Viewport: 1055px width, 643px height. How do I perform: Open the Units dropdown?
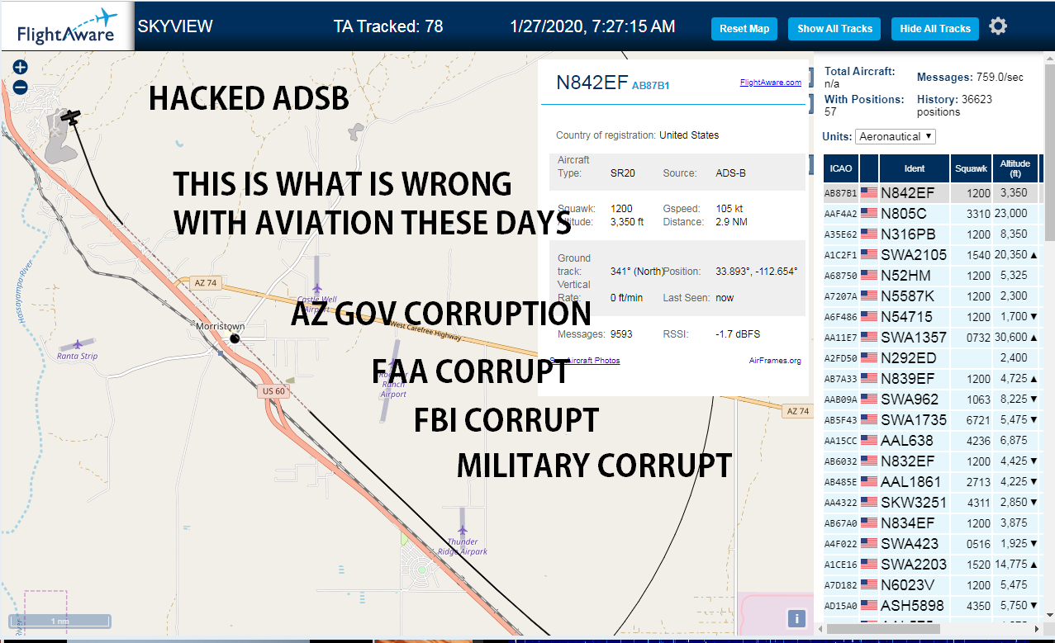(x=896, y=136)
